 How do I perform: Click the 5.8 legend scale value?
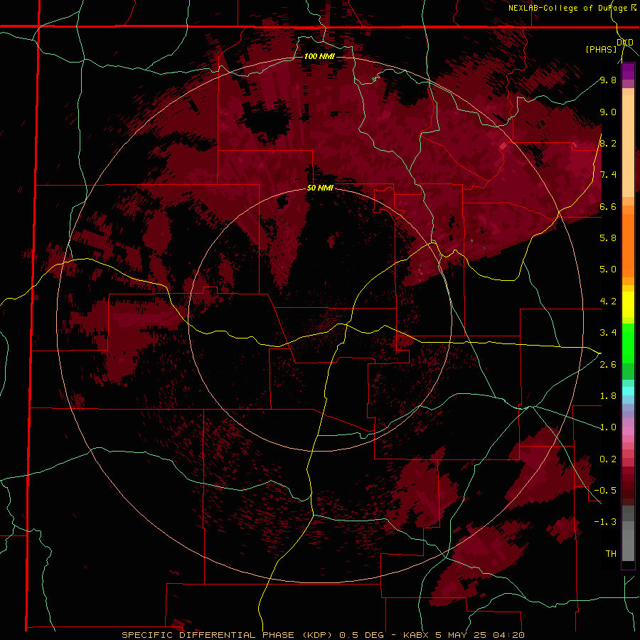click(608, 238)
